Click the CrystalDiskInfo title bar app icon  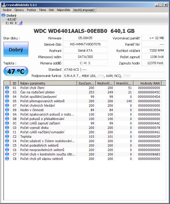(4, 5)
